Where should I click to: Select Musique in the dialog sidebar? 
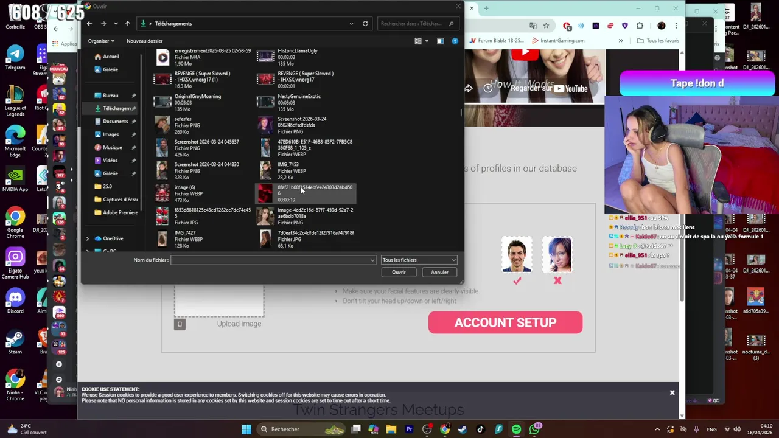coord(113,147)
